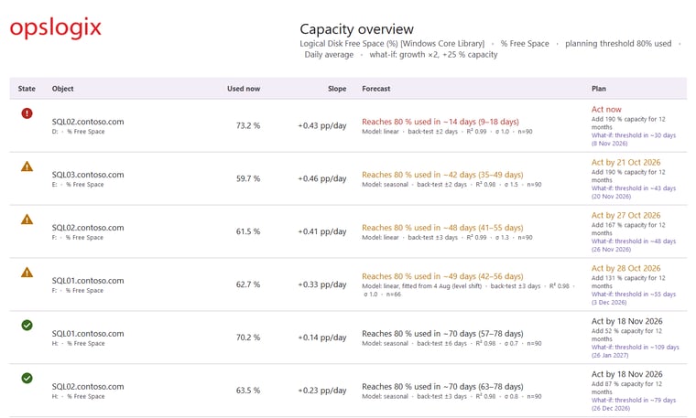This screenshot has height=418, width=696.
Task: Open SQL02.contoso.com on the 63.5 % row
Action: (88, 387)
